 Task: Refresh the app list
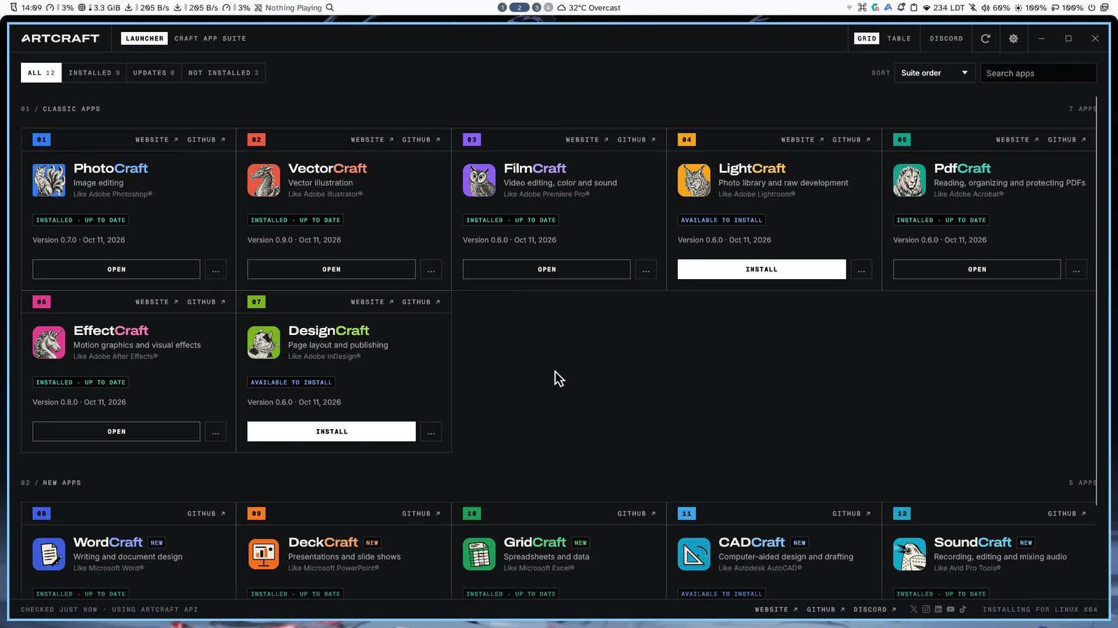click(985, 38)
